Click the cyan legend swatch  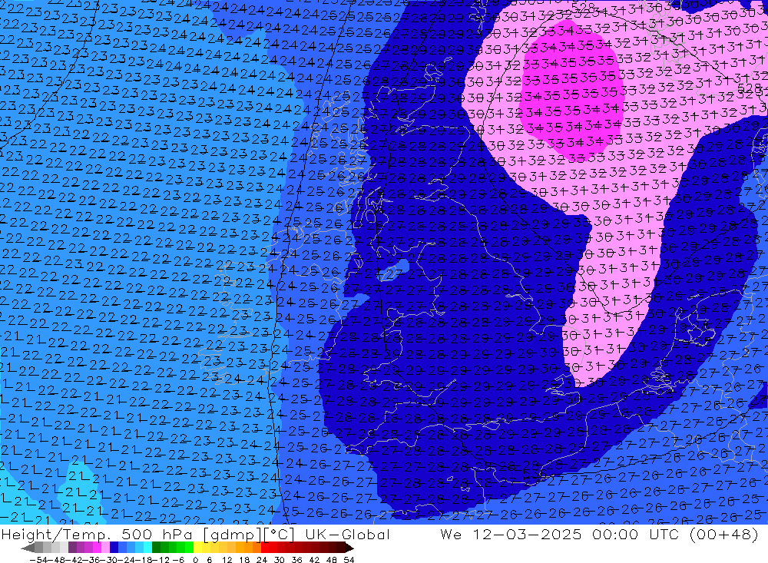pyautogui.click(x=147, y=548)
